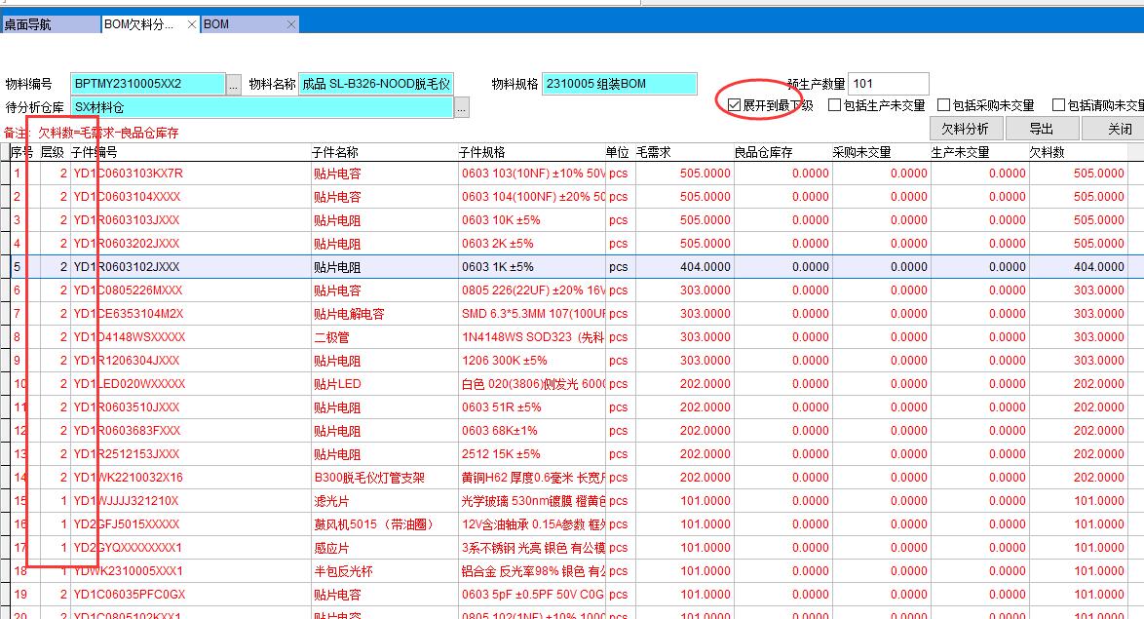The width and height of the screenshot is (1144, 619).
Task: Click the 待分析仓库 field showing SX材料仓
Action: point(260,107)
